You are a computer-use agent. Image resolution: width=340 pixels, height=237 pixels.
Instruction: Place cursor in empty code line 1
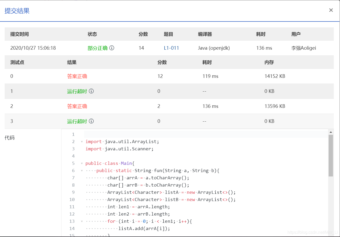click(206, 134)
